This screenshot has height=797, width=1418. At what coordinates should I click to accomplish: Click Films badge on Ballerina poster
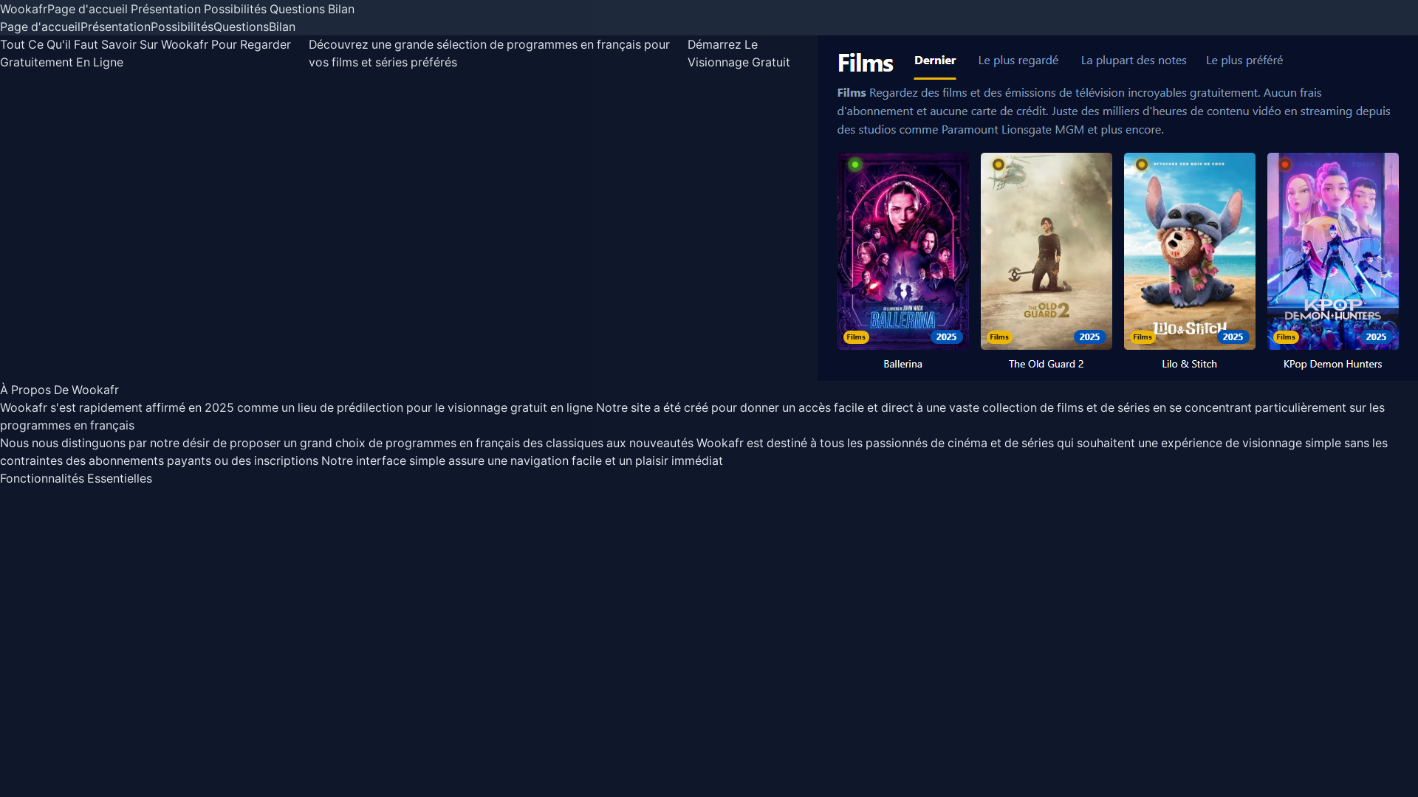point(856,337)
